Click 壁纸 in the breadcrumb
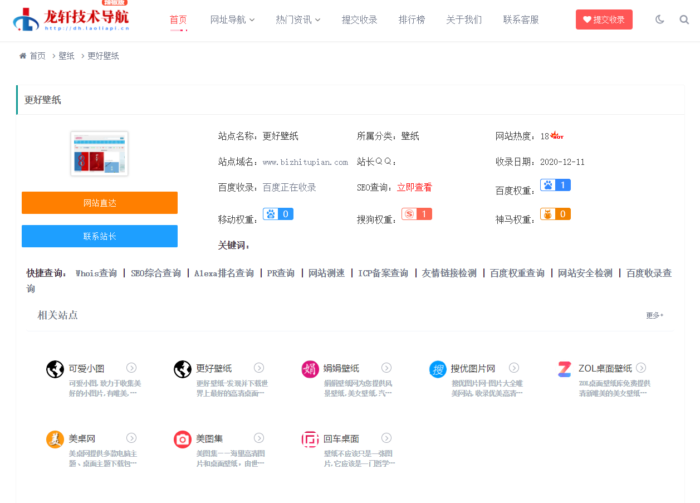The width and height of the screenshot is (700, 503). coord(67,56)
